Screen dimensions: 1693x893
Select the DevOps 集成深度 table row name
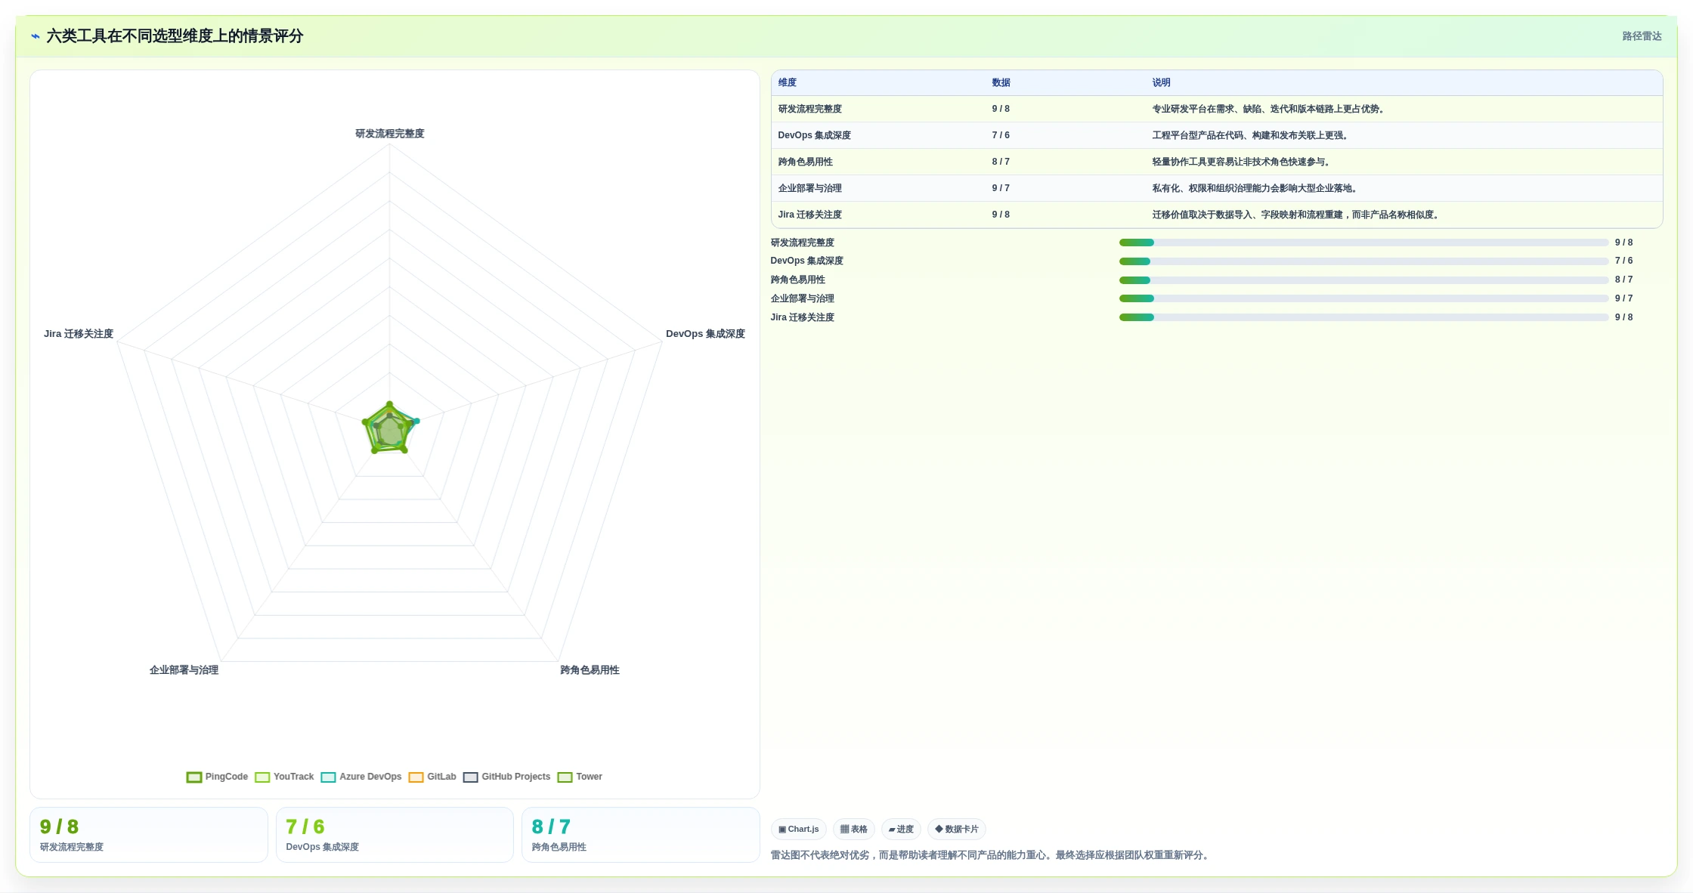click(x=815, y=135)
